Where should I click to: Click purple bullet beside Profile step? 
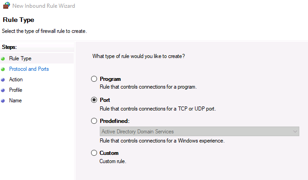[x=3, y=90]
